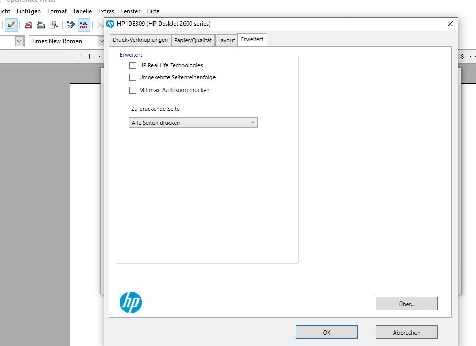Open the Hilfe menu in Writer
This screenshot has width=476, height=346.
152,11
